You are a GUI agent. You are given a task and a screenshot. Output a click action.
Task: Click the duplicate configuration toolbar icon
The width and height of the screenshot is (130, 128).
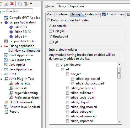(x=6, y=4)
